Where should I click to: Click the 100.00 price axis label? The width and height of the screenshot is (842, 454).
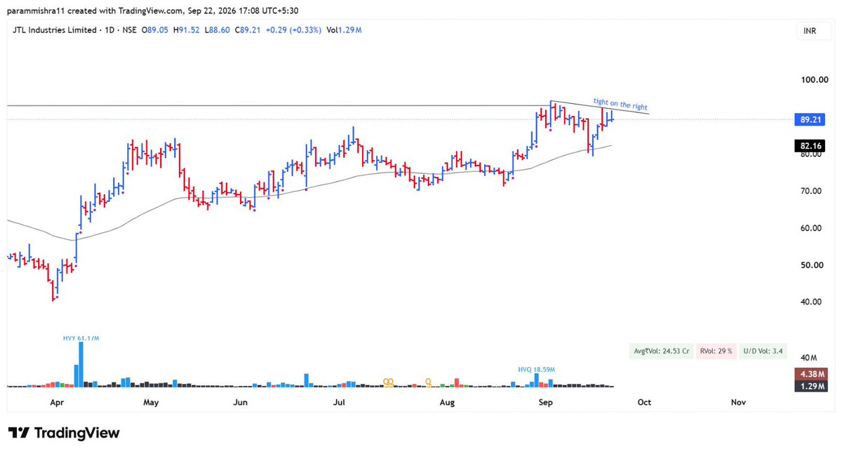pyautogui.click(x=815, y=80)
